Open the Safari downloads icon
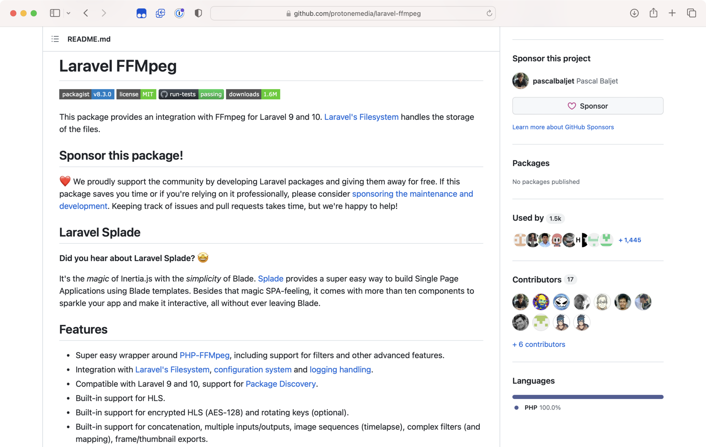The width and height of the screenshot is (706, 447). click(x=634, y=13)
